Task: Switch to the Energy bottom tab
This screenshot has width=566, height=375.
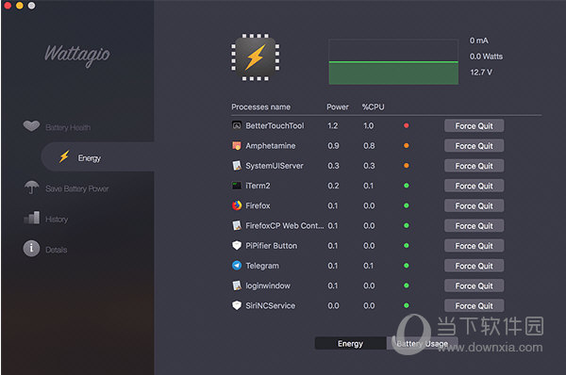Action: click(x=350, y=344)
